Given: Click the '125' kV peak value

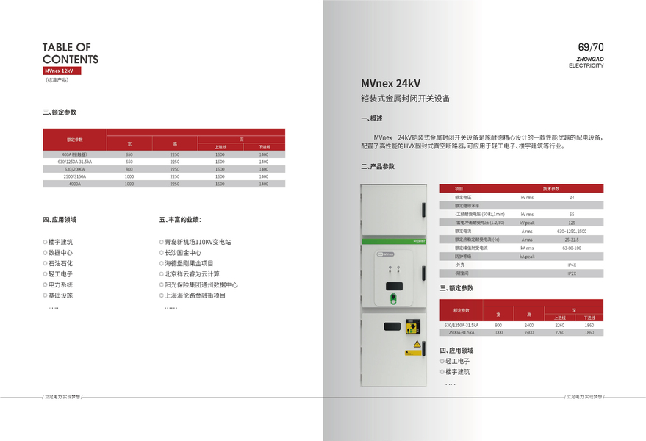Looking at the screenshot, I should pos(572,223).
